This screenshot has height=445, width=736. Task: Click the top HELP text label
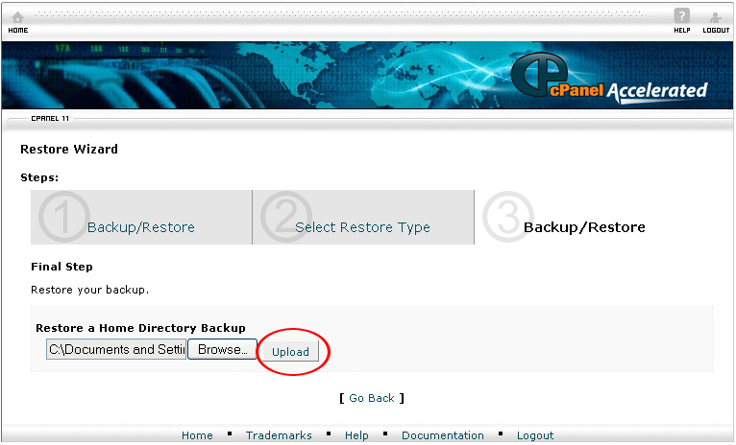(x=682, y=30)
